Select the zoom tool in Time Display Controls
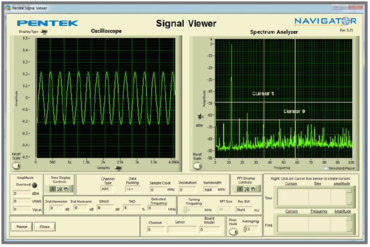370x247 pixels. pyautogui.click(x=59, y=189)
